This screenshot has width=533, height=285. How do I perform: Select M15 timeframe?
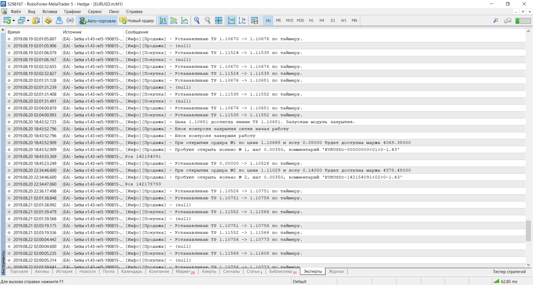coord(290,20)
